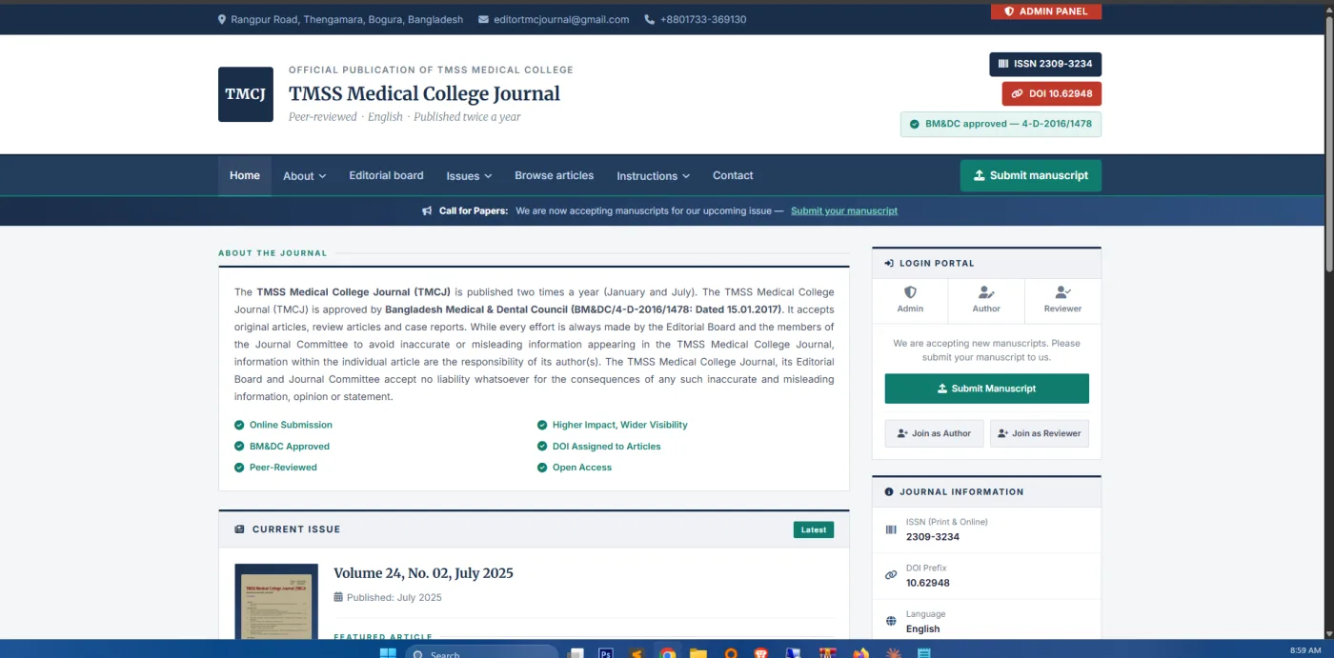The width and height of the screenshot is (1334, 658).
Task: Click the TMSS Medical College Journal heading
Action: coord(424,93)
